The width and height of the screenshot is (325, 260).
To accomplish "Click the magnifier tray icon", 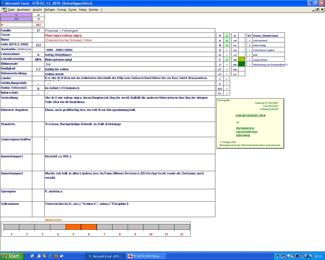I will [x=288, y=256].
